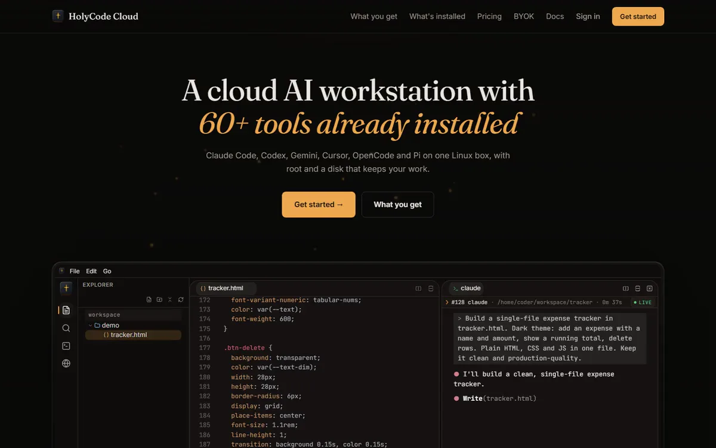Click the New Folder icon in Explorer
716x448 pixels.
(159, 299)
